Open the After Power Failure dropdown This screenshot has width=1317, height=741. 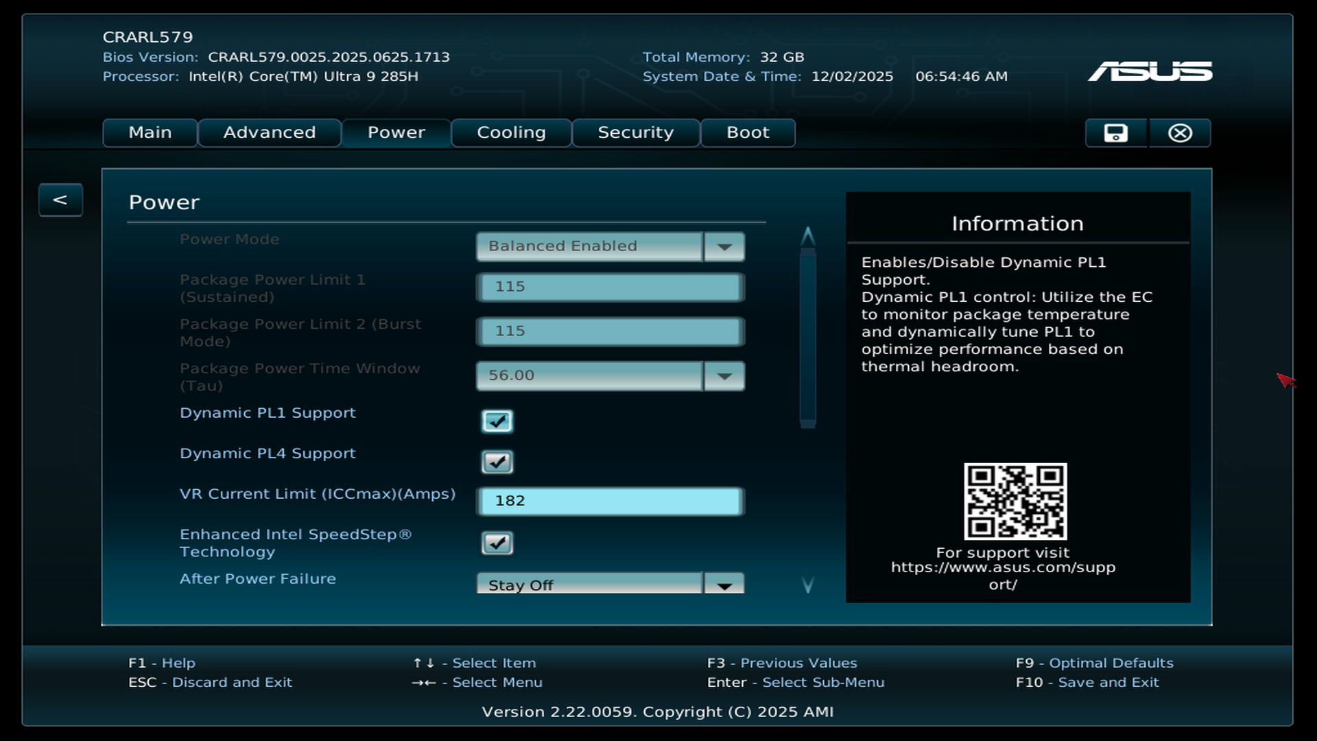[x=724, y=585]
